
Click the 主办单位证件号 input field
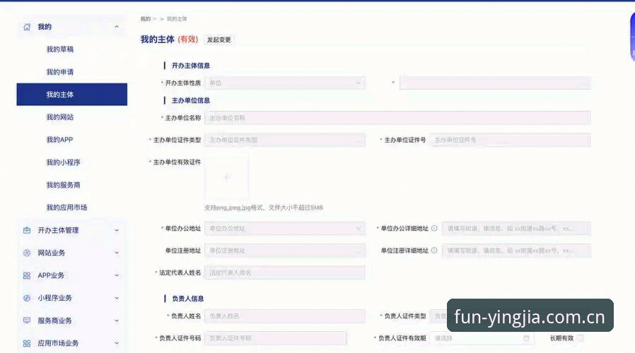point(511,140)
